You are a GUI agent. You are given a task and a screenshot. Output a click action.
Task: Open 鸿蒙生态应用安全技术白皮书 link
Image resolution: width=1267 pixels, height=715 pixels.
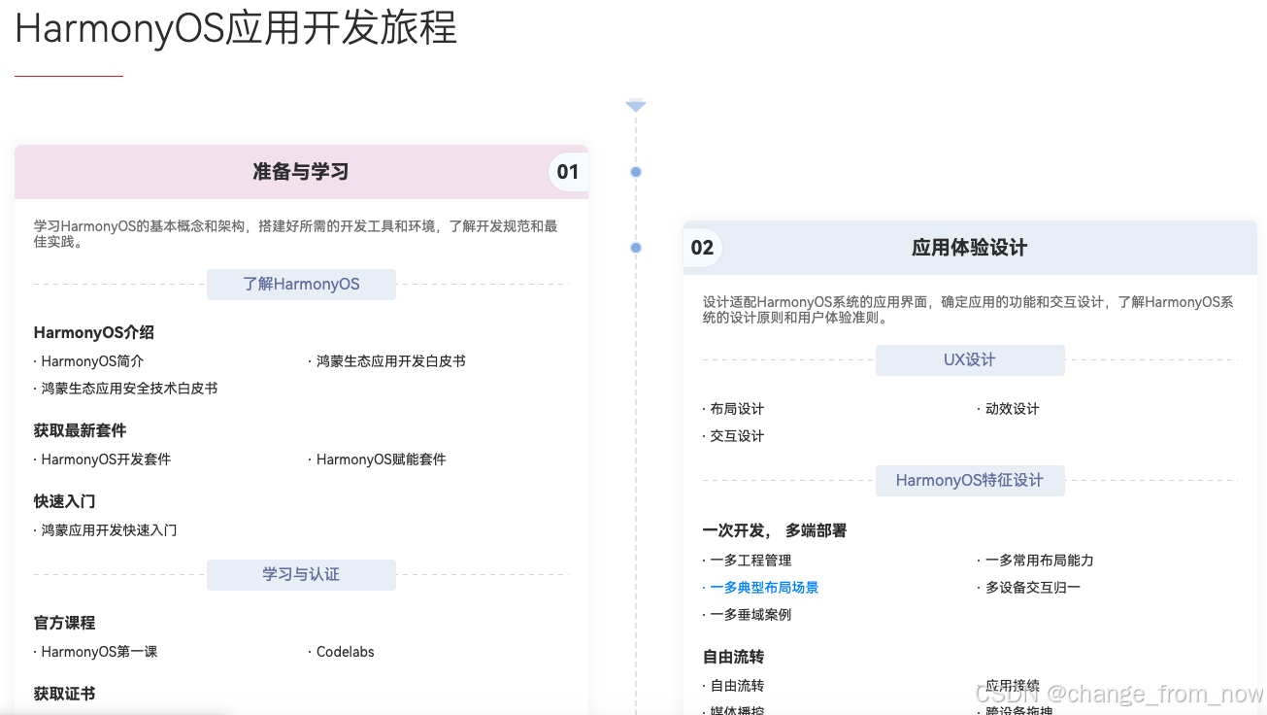(129, 389)
